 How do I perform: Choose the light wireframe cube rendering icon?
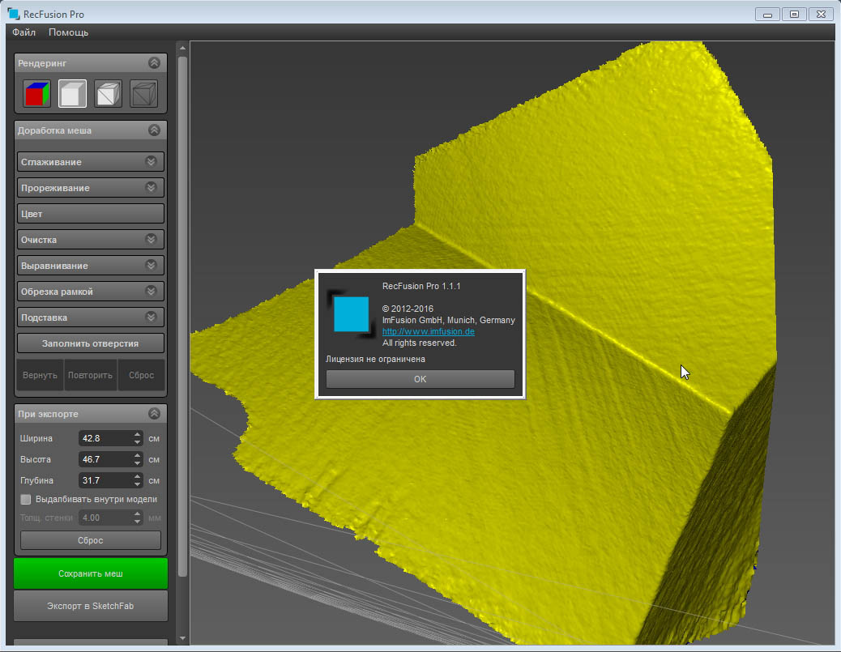(108, 94)
